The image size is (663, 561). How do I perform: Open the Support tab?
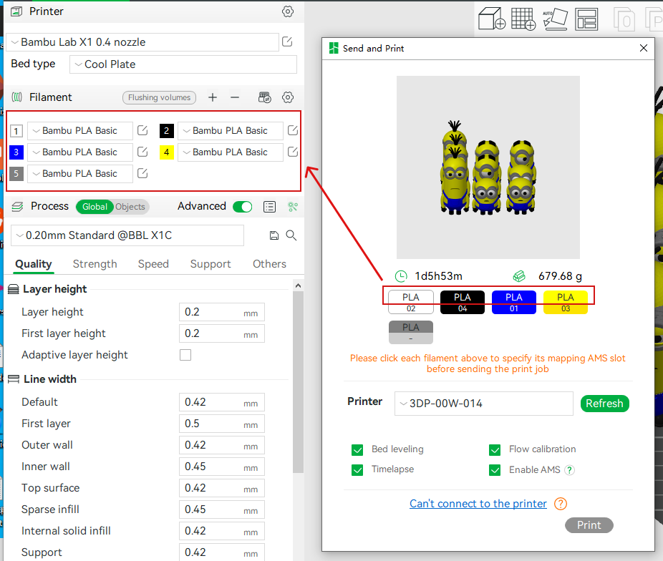click(x=210, y=264)
